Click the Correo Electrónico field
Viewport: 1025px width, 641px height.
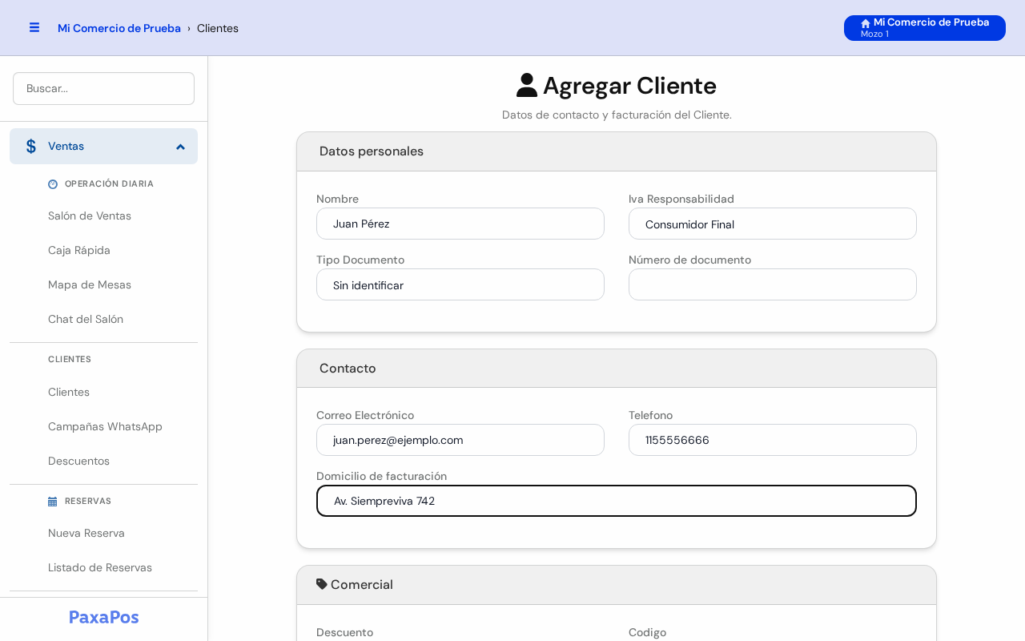point(460,440)
